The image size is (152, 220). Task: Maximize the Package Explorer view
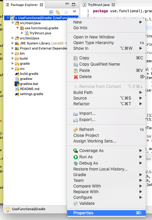pos(74,4)
